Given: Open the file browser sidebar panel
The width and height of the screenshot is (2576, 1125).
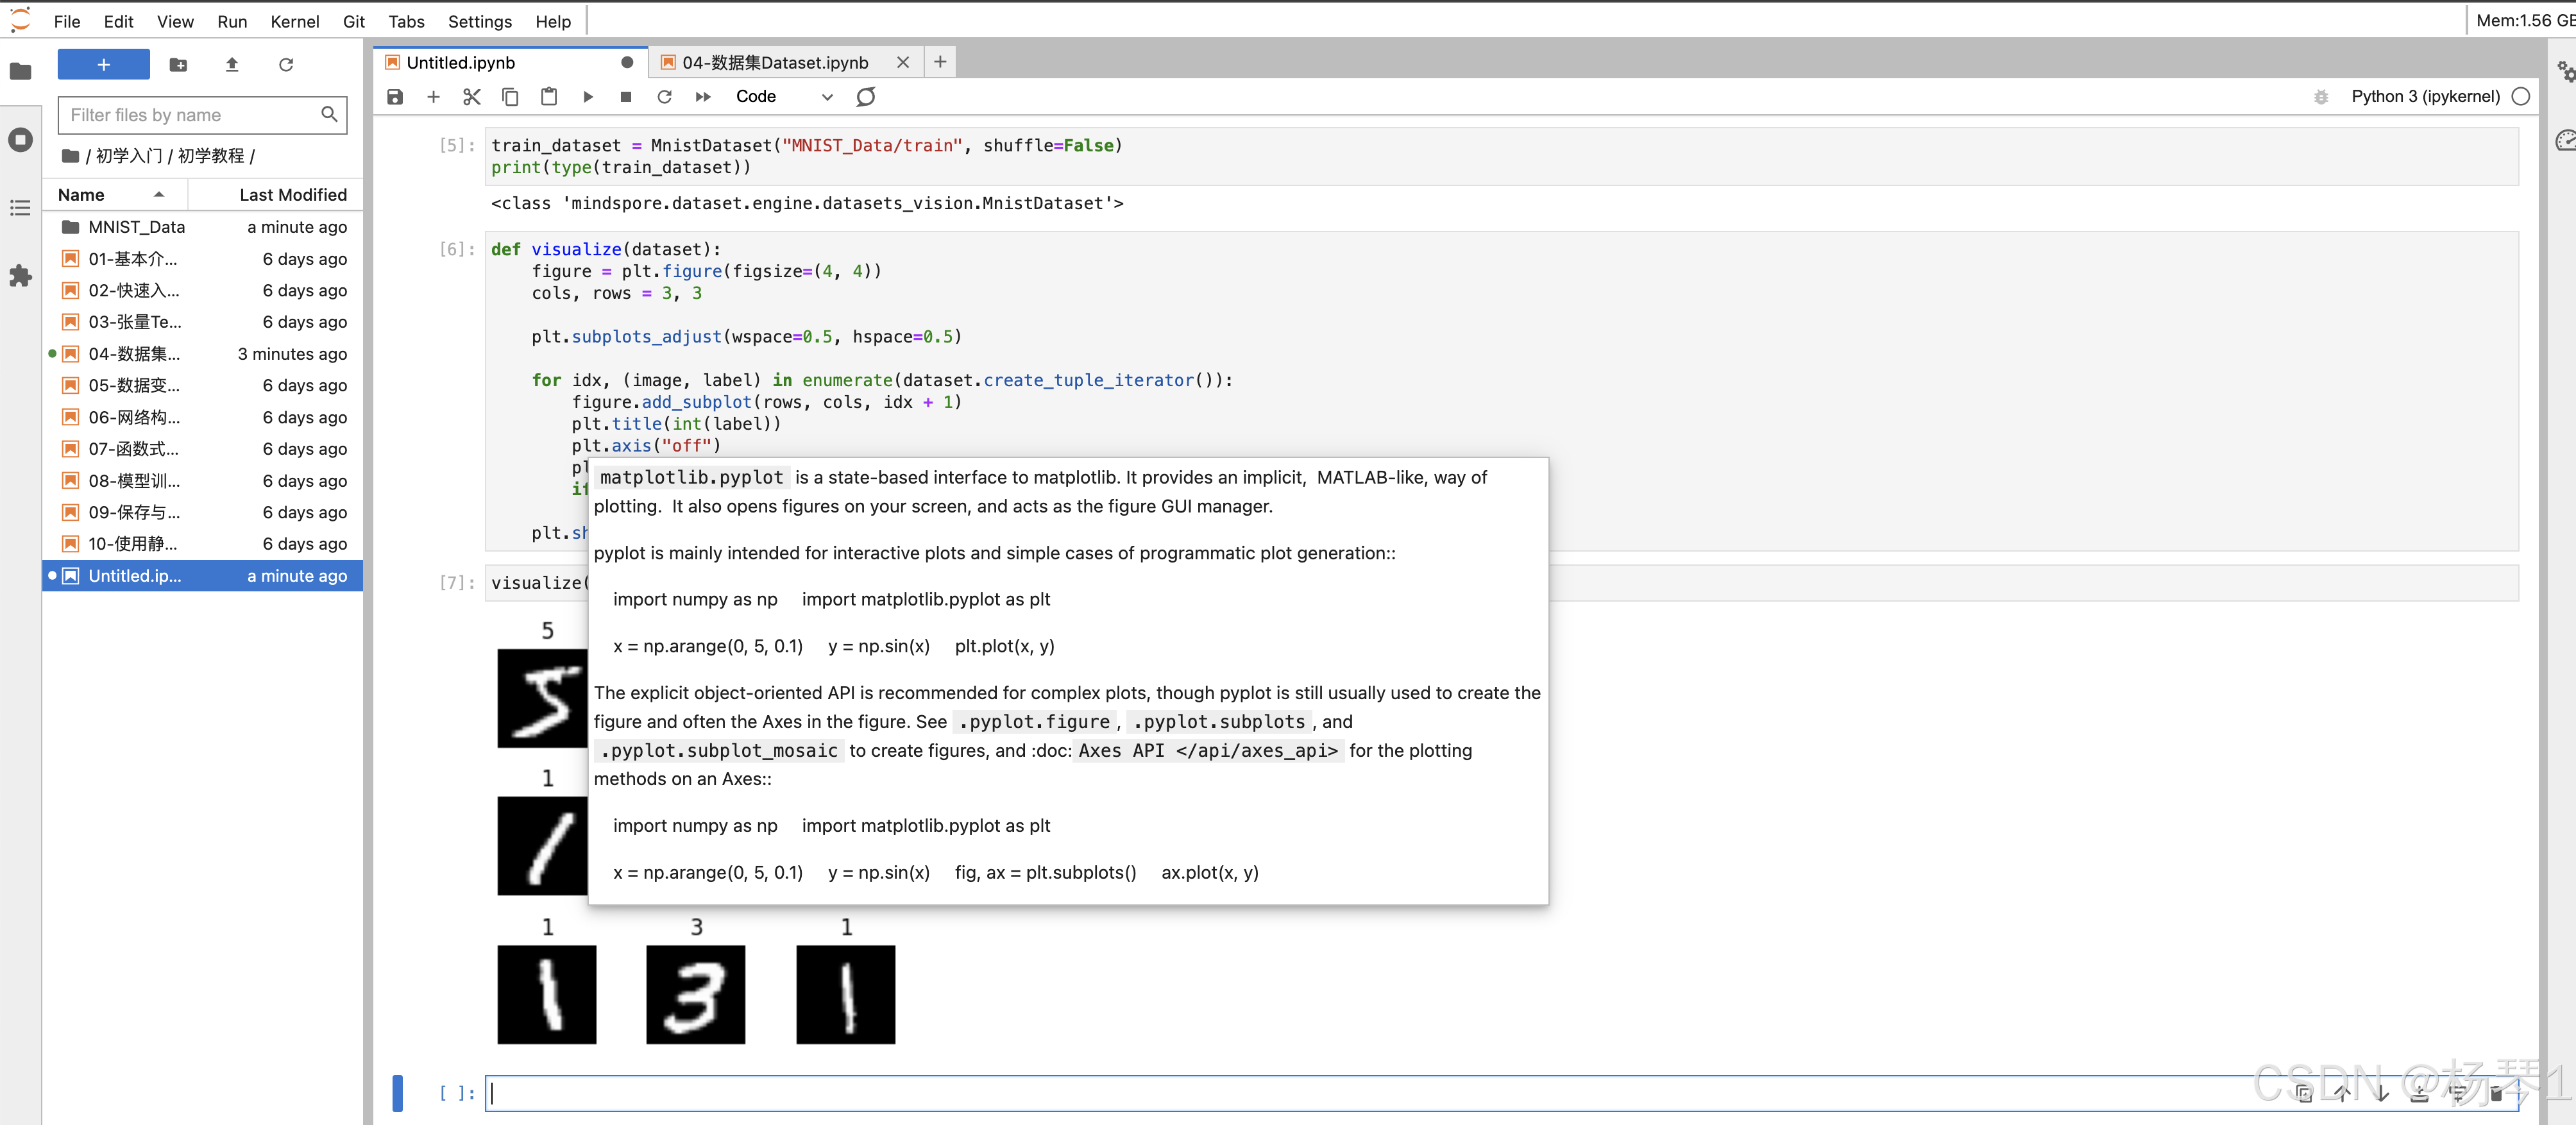Looking at the screenshot, I should (20, 71).
